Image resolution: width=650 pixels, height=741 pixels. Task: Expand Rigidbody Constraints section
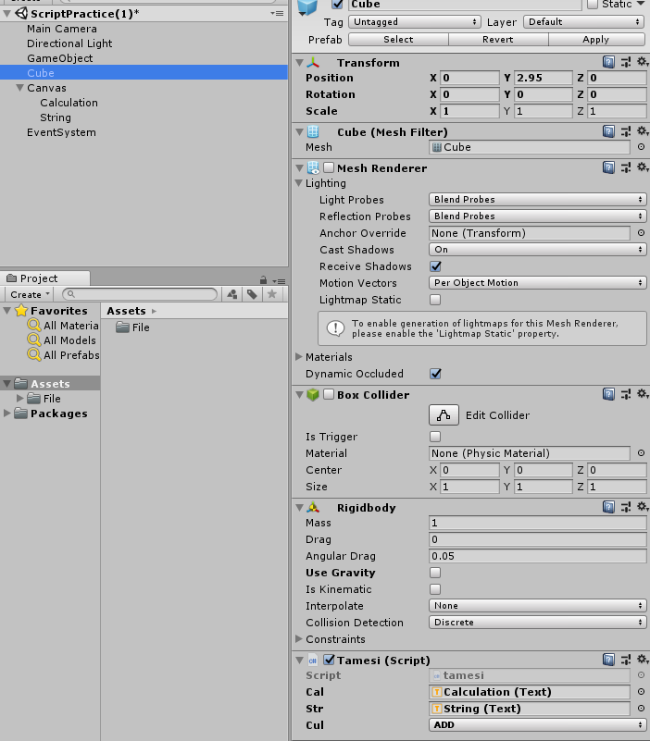click(x=299, y=639)
